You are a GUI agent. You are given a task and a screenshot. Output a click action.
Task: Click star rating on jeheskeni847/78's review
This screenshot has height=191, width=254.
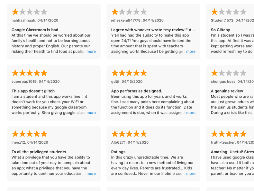point(129,12)
